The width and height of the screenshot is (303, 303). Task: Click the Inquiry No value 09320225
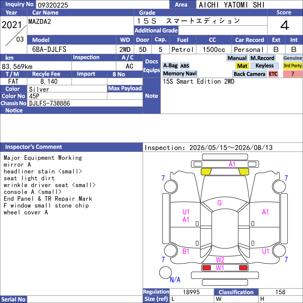[53, 5]
